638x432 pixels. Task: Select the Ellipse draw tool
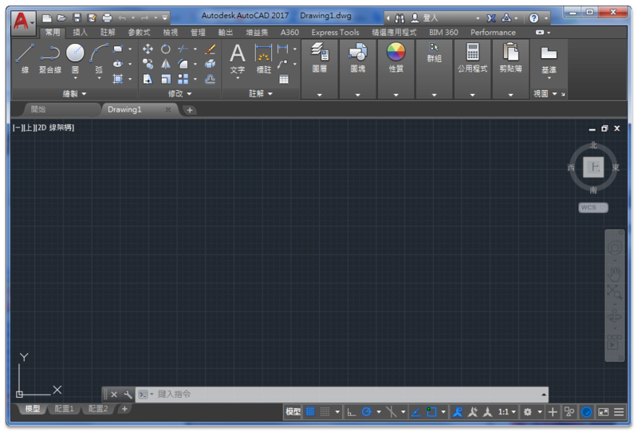coord(118,64)
